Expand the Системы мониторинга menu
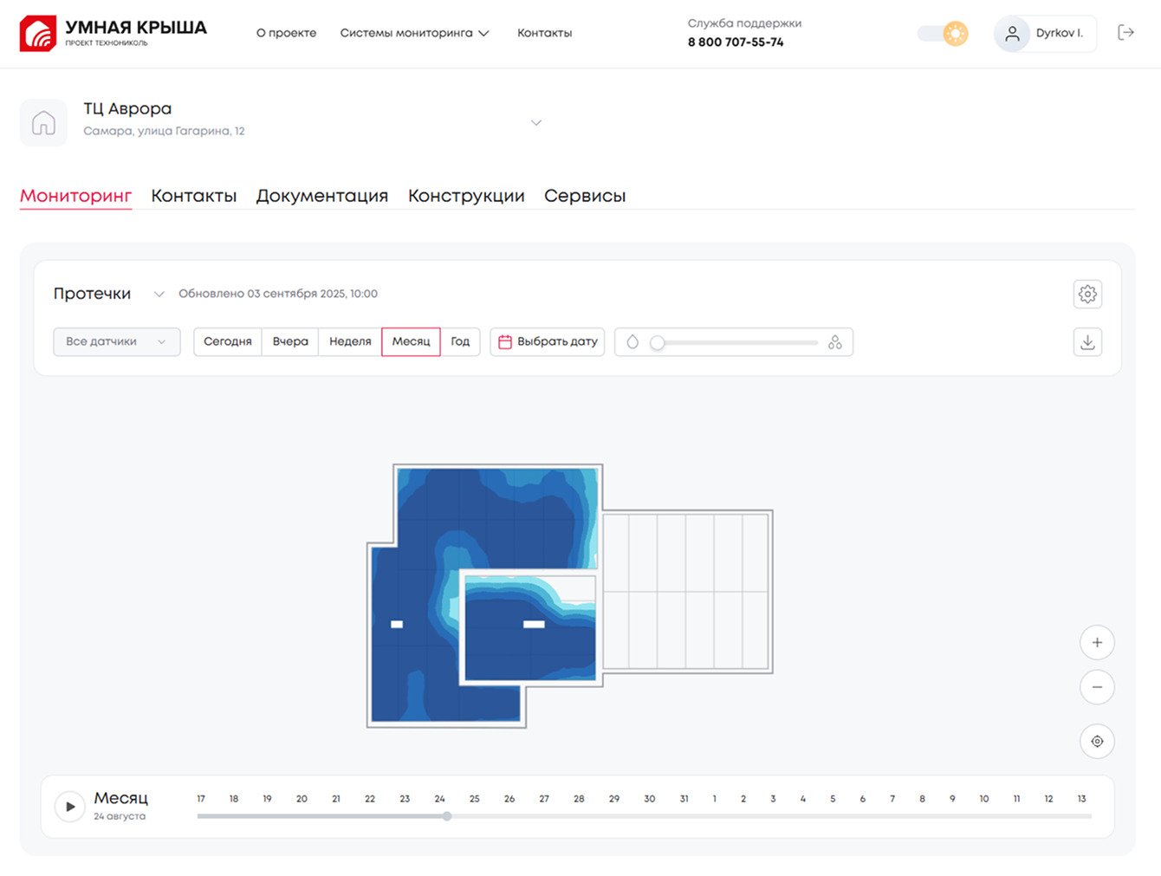 pyautogui.click(x=414, y=33)
